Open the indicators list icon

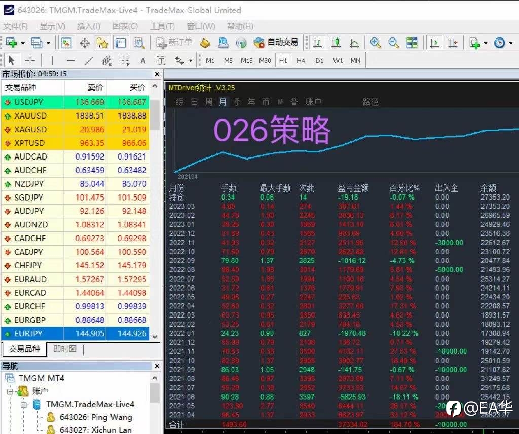[474, 43]
